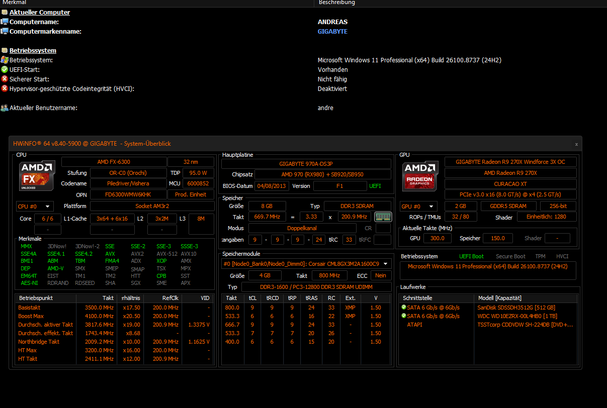Click the TSSTcorp CDDVDW SH-224DB drive entry
The image size is (607, 408).
tap(525, 325)
